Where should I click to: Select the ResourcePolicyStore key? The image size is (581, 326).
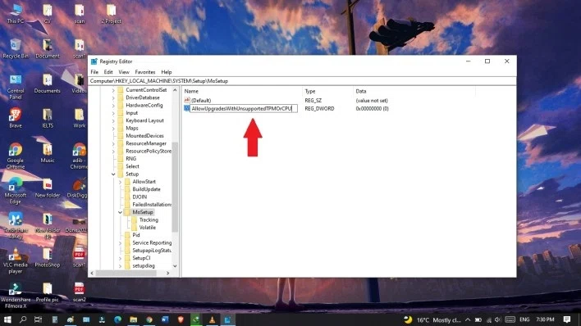tap(149, 151)
